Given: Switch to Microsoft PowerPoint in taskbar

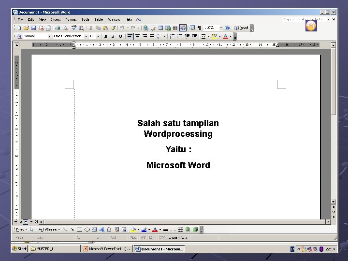Looking at the screenshot, I should [x=107, y=249].
